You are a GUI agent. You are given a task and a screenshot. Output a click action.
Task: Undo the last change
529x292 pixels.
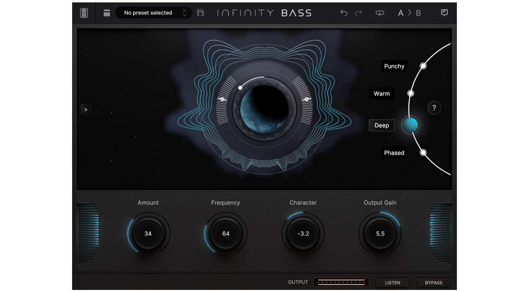(344, 13)
